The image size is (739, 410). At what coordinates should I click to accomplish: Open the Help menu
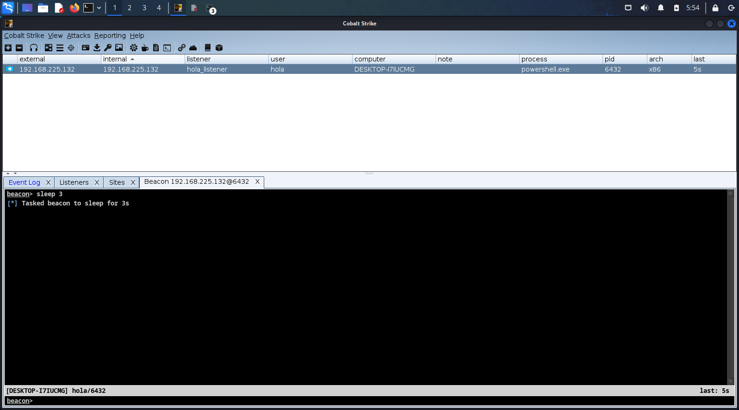coord(137,36)
